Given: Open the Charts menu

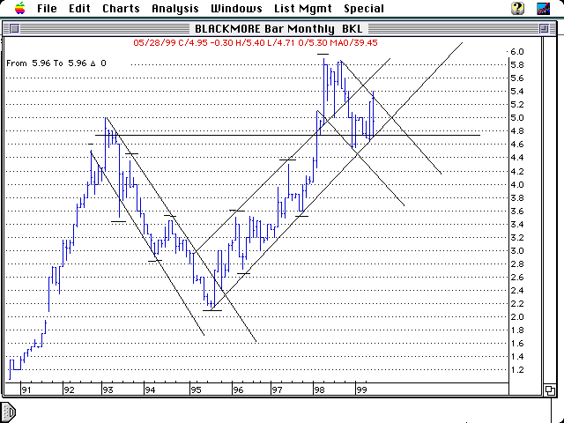Looking at the screenshot, I should tap(121, 8).
